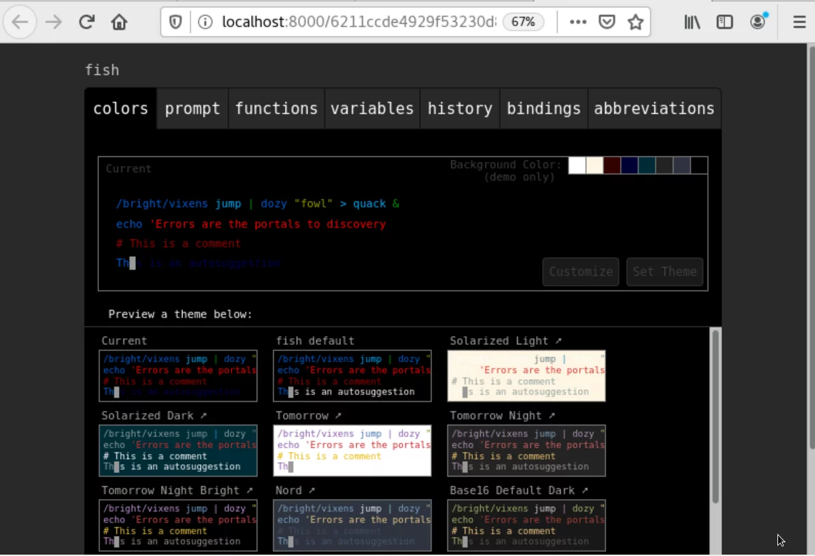Image resolution: width=815 pixels, height=556 pixels.
Task: Preview the Solarized Dark theme thumbnail
Action: [178, 451]
